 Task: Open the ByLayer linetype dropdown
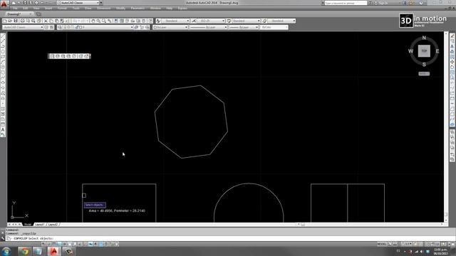click(x=209, y=27)
